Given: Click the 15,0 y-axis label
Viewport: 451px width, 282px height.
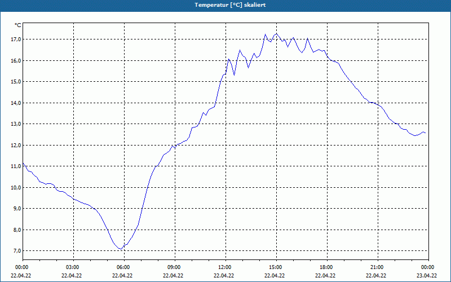Looking at the screenshot, I should (x=16, y=81).
